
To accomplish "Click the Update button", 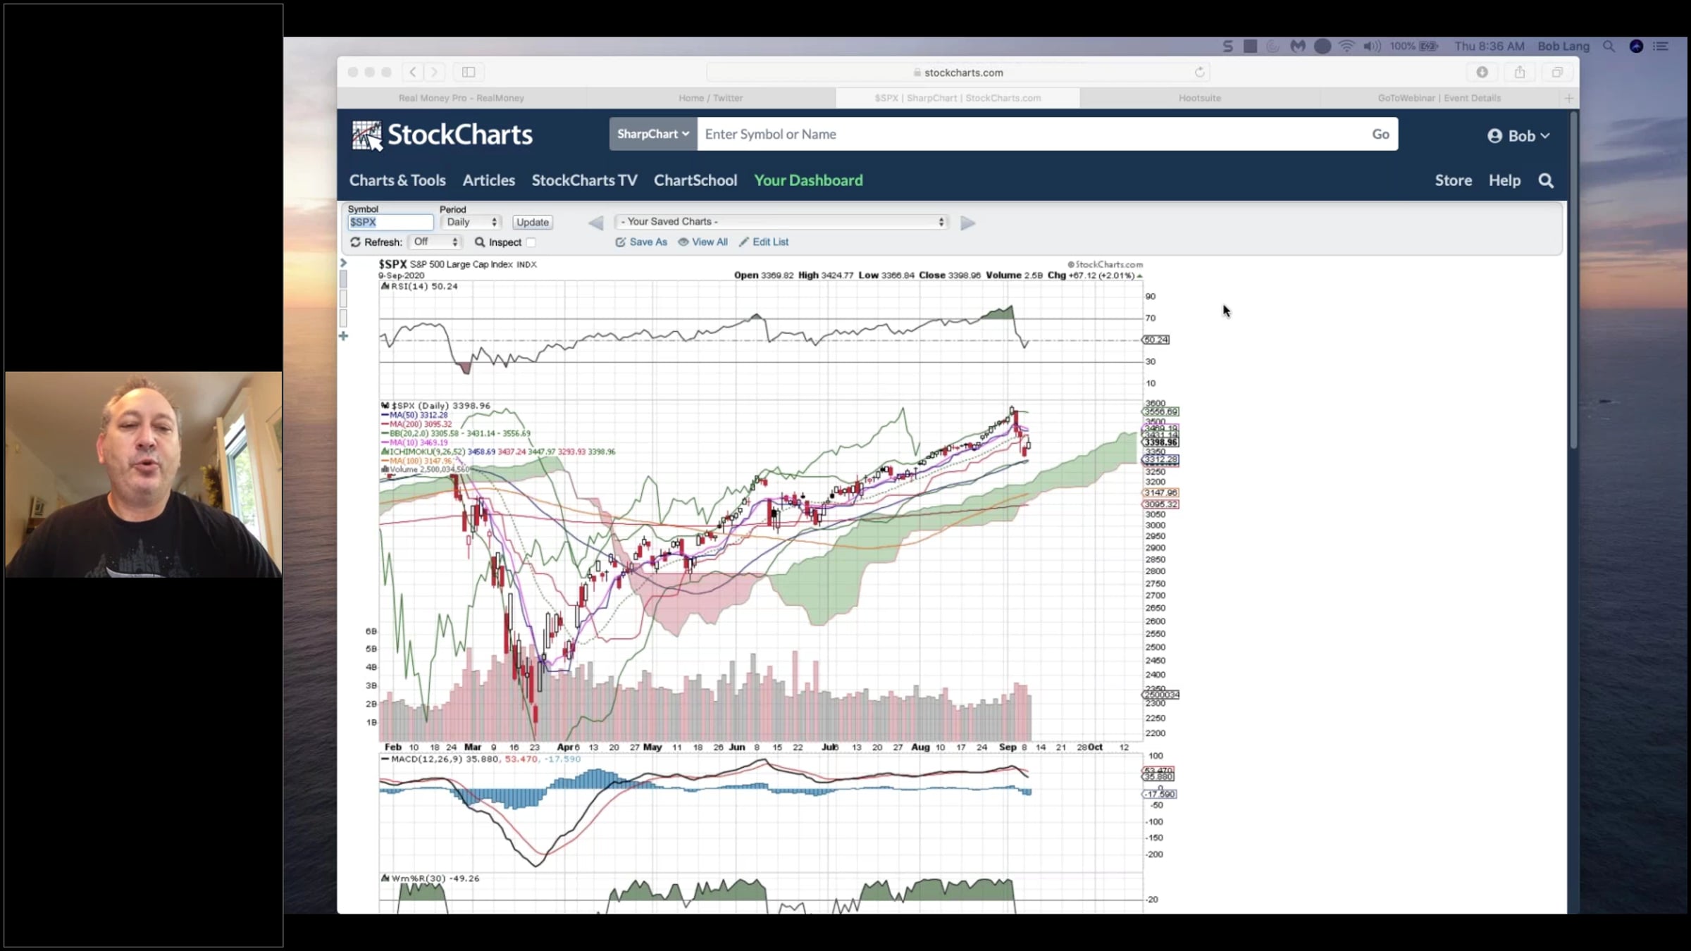I will click(x=532, y=222).
